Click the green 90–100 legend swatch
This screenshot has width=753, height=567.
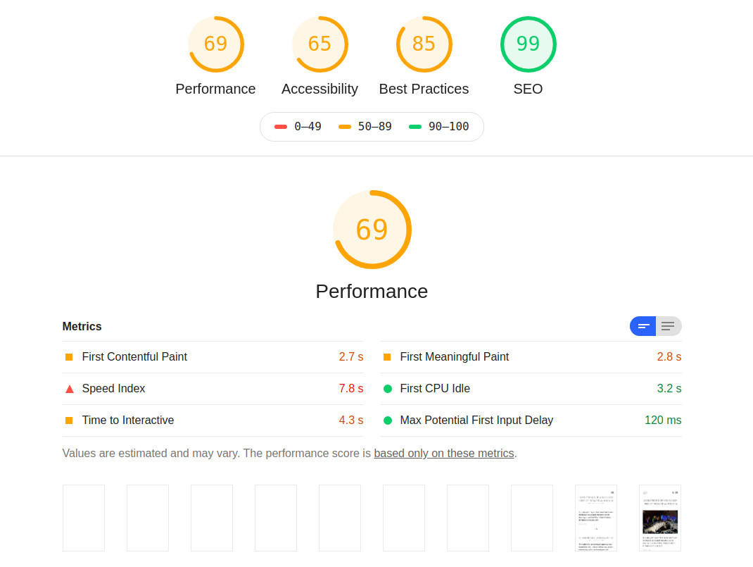[415, 127]
